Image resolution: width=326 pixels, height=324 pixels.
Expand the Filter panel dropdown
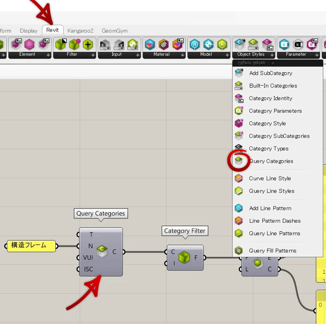coord(93,55)
